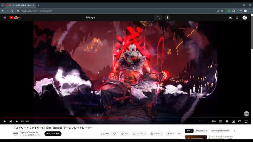Image resolution: width=253 pixels, height=142 pixels.
Task: Open the Chrome three-dot menu
Action: [250, 11]
